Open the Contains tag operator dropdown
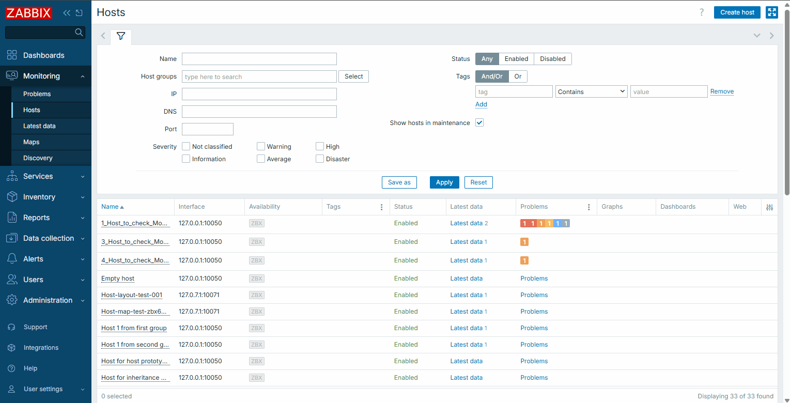 (x=591, y=92)
